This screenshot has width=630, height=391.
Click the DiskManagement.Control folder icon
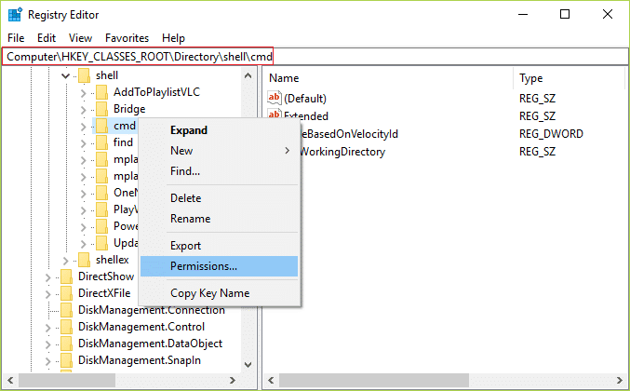(66, 327)
